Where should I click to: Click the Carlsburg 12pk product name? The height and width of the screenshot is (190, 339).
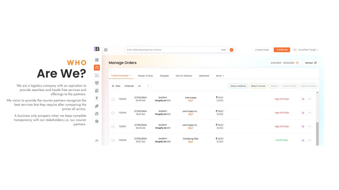point(190,139)
